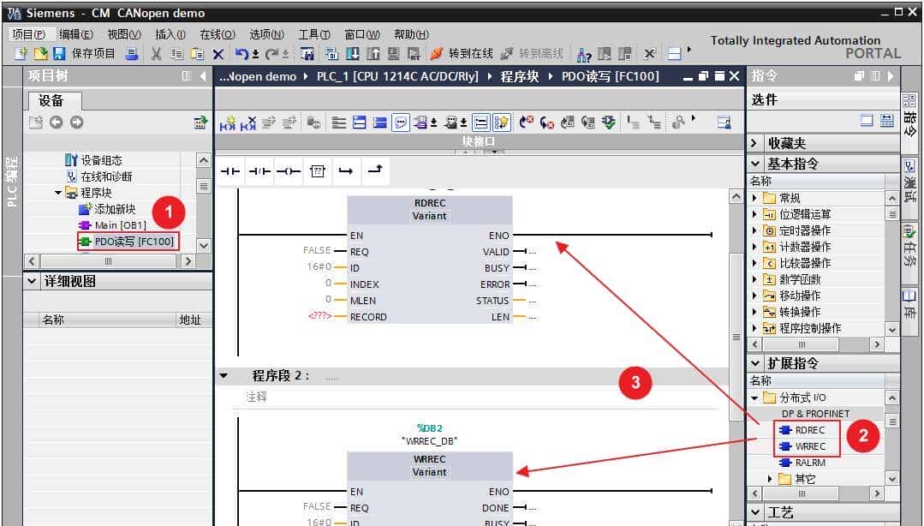Expand the 收藏夹 favorites section
Viewport: 924px width, 526px height.
coord(754,143)
